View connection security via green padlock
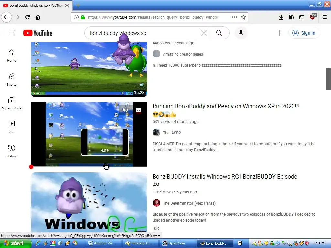The image size is (331, 248). click(x=83, y=17)
